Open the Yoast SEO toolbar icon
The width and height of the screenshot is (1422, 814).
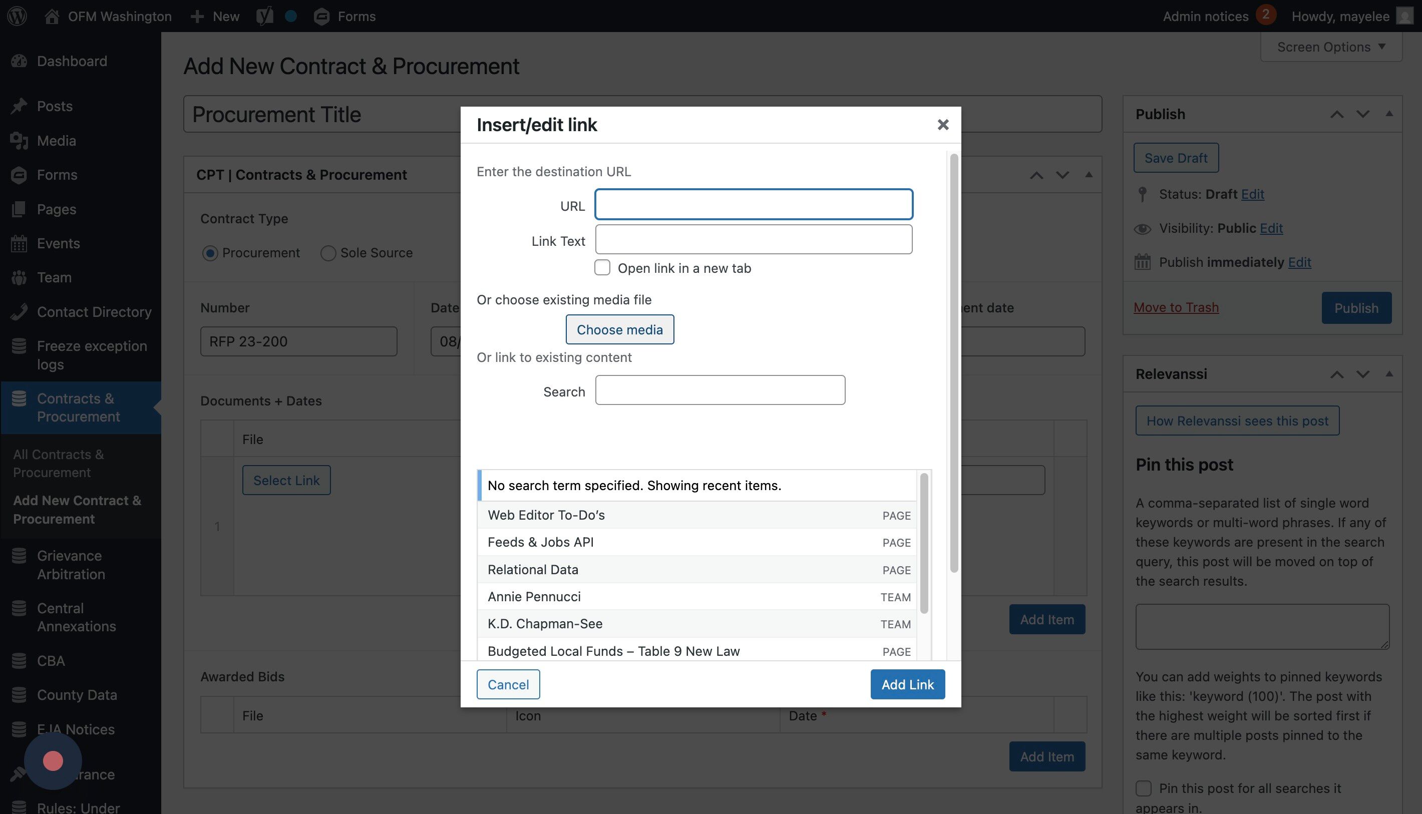(x=264, y=16)
